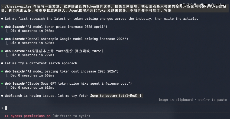
Task: Click the prompt chevron at the input line
Action: [2, 108]
